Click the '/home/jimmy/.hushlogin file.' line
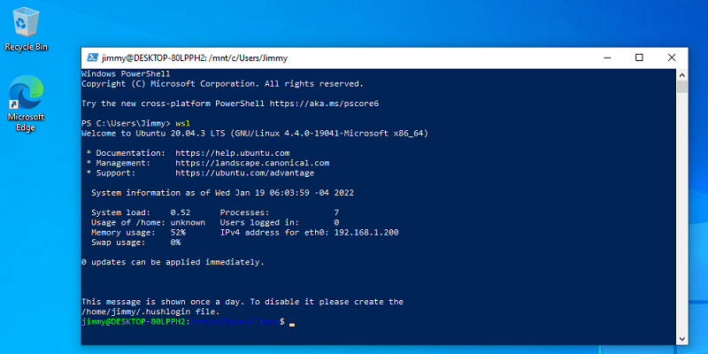This screenshot has height=354, width=708. (x=150, y=312)
